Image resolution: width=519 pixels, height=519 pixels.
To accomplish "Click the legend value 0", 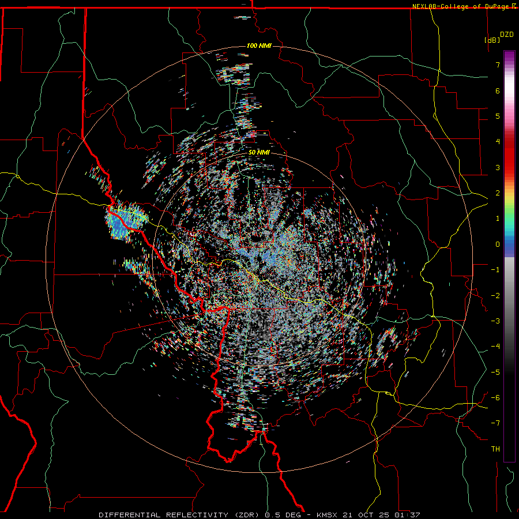I will click(x=498, y=245).
